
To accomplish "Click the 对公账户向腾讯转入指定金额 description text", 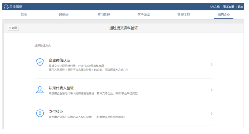I will point(87,117).
